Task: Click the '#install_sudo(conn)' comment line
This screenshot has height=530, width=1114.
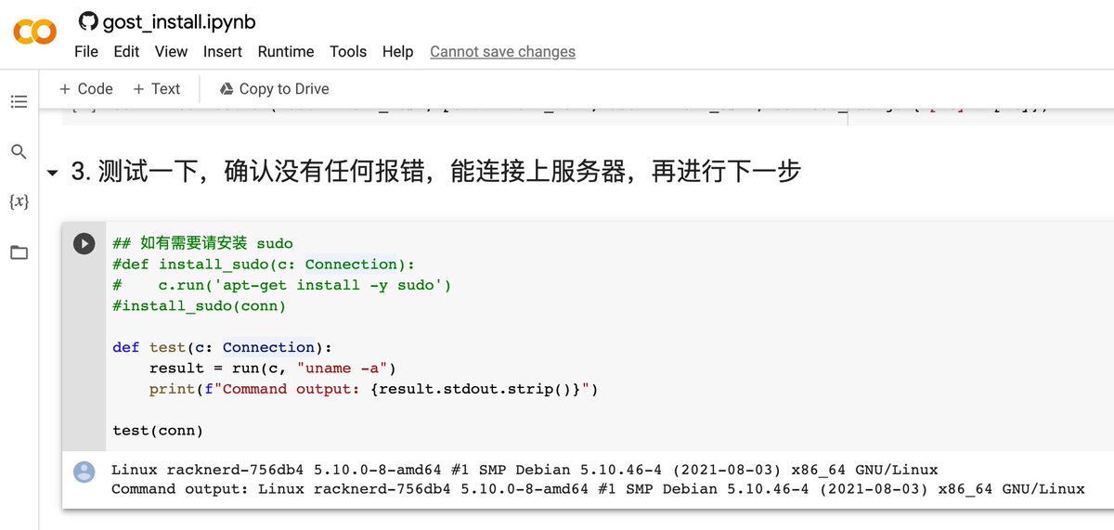Action: pos(200,305)
